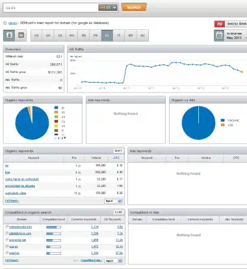
Task: Click the domain search input field
Action: (x=51, y=8)
